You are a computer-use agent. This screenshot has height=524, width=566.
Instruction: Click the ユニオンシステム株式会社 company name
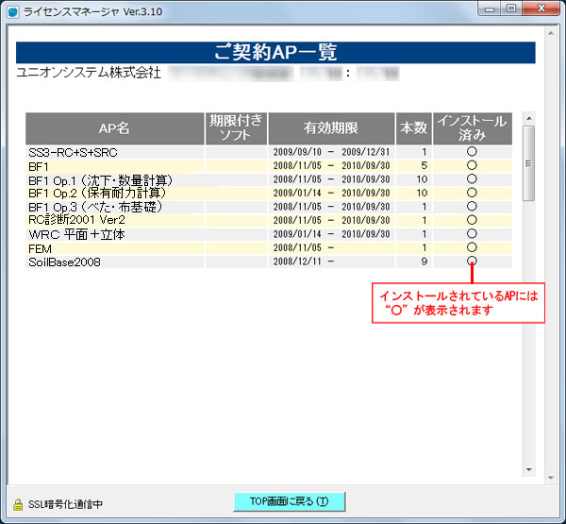[x=89, y=73]
